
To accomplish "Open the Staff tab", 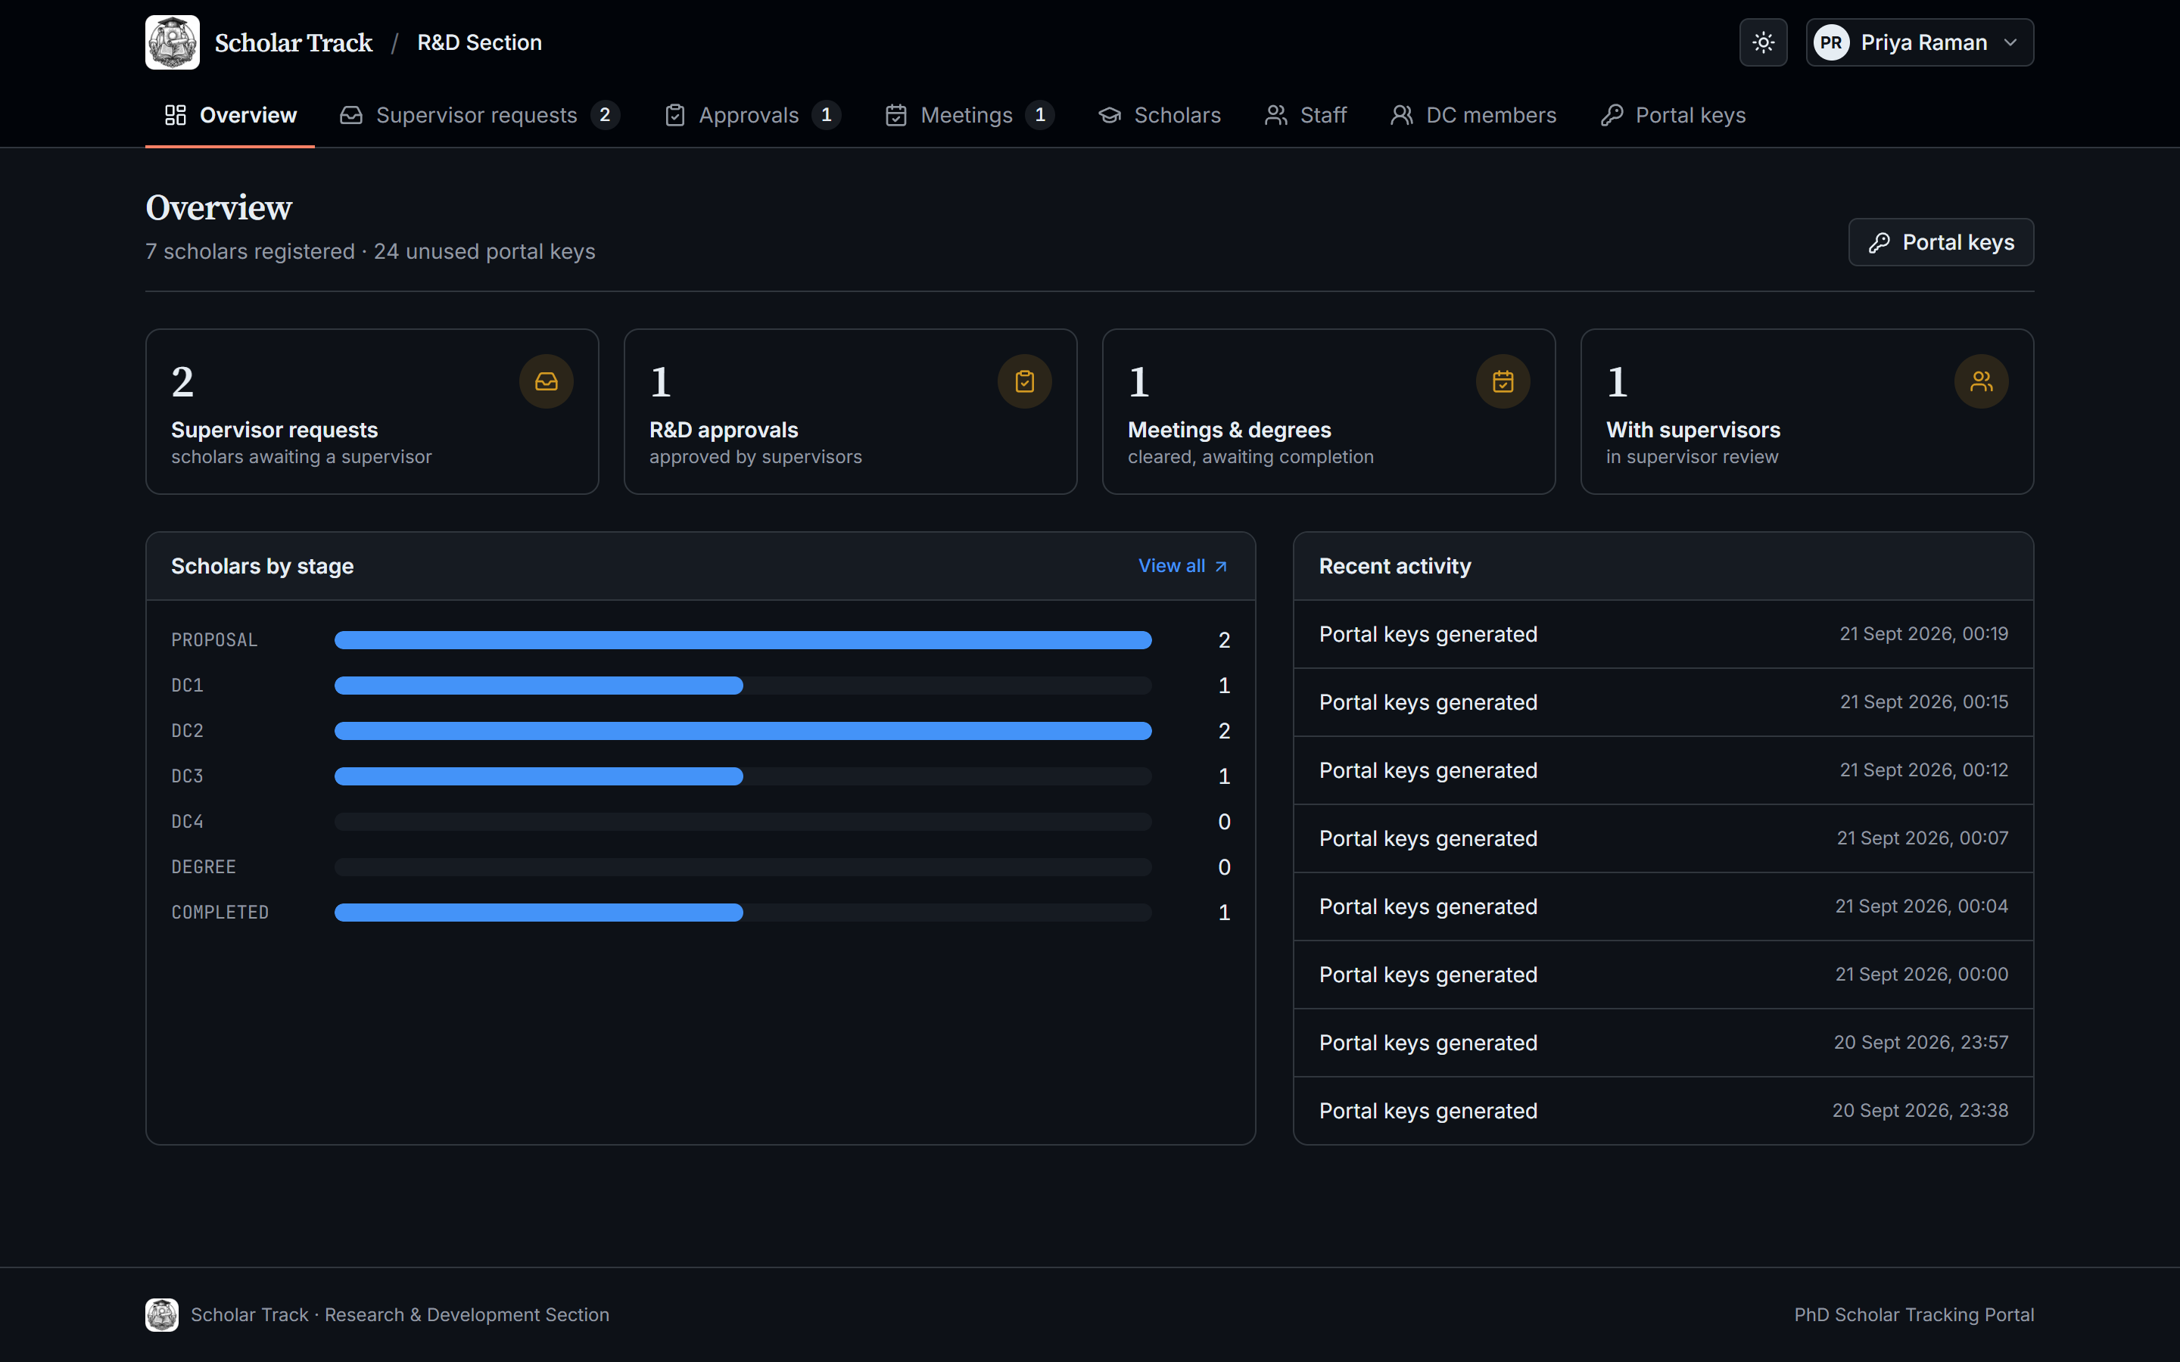I will (1305, 115).
